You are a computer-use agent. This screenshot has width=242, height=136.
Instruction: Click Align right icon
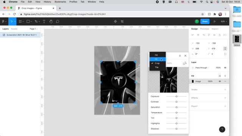tap(203, 35)
